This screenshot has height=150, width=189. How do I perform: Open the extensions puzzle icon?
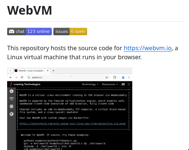(115, 77)
